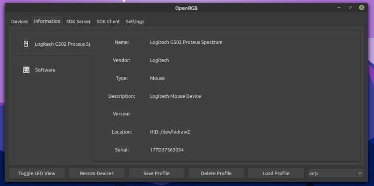This screenshot has height=186, width=374.
Task: Click the Toggle LED View button
Action: click(x=37, y=173)
